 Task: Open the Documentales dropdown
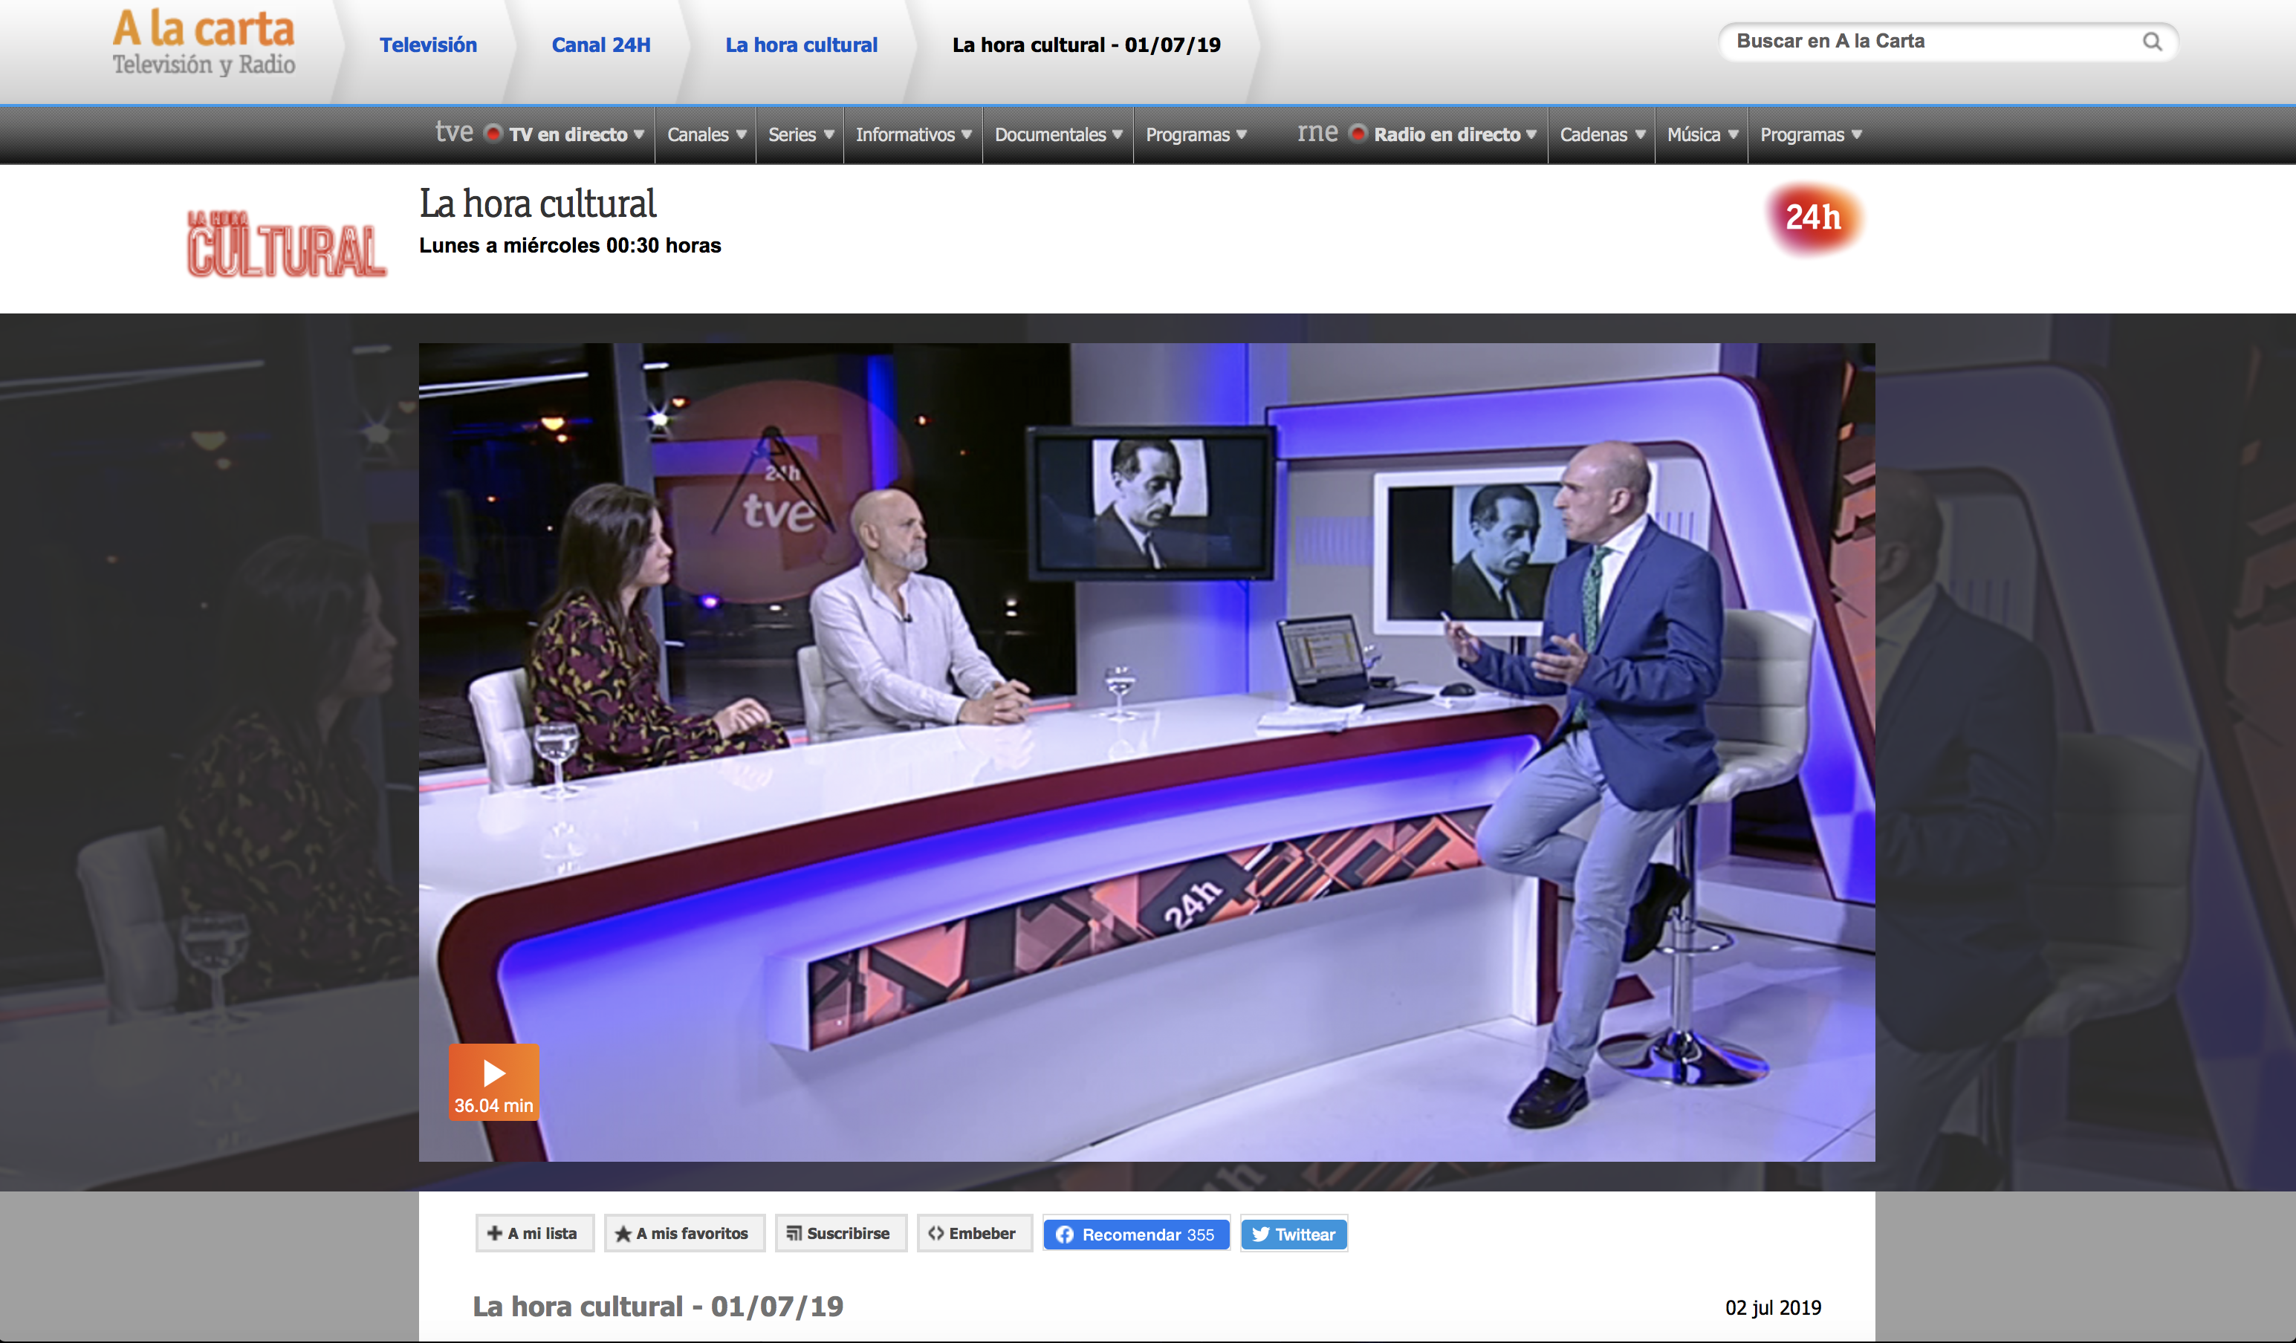[1058, 135]
